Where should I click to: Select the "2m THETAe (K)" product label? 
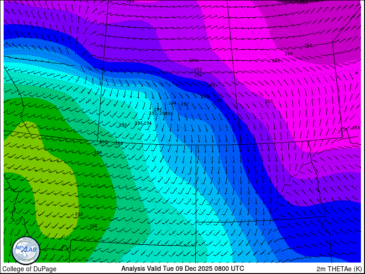[x=339, y=269]
